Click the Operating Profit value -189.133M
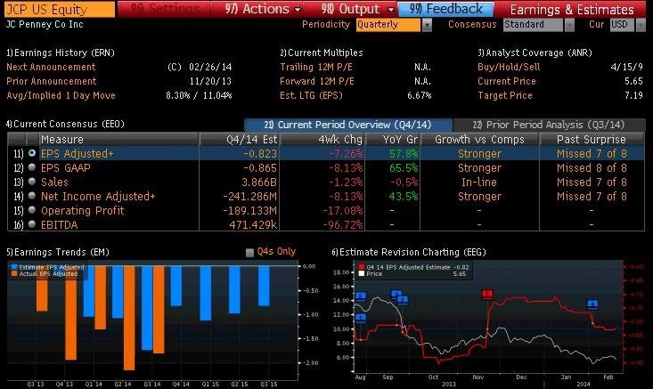This screenshot has width=653, height=389. [249, 210]
